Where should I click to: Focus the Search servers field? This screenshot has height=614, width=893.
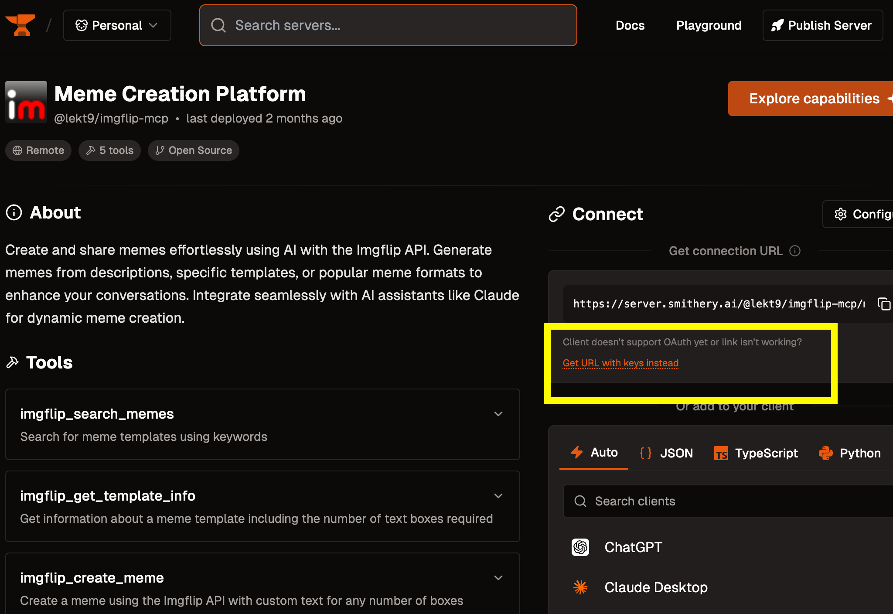click(388, 25)
